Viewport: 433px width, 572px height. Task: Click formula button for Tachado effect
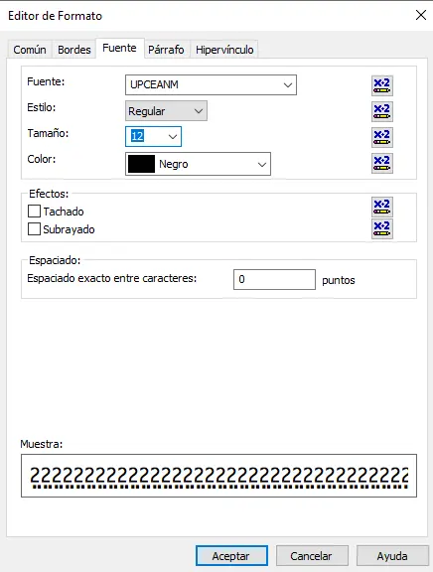382,207
